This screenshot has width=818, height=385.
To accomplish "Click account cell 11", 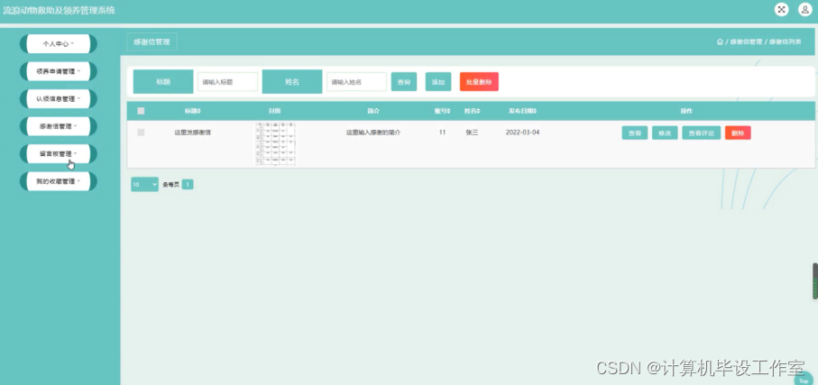I will pyautogui.click(x=442, y=133).
